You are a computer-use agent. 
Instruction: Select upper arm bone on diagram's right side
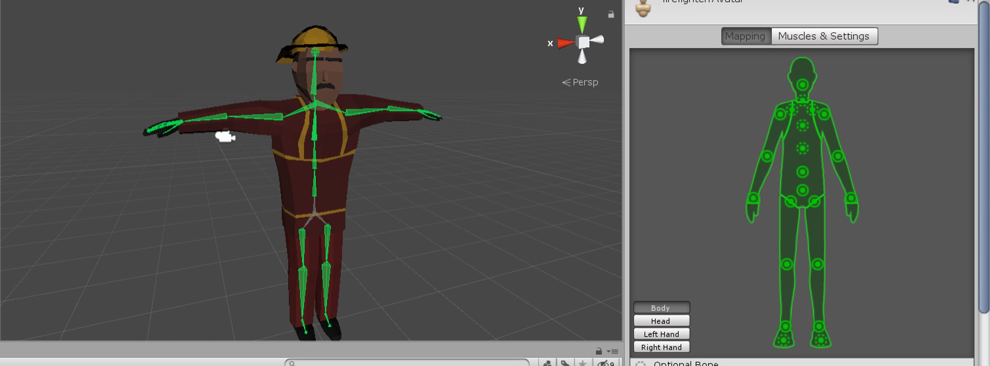click(824, 114)
